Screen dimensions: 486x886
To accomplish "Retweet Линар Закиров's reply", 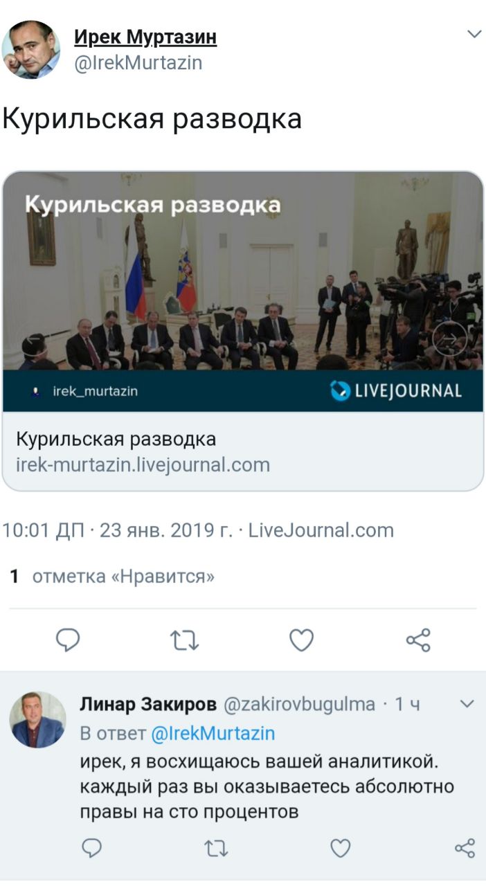I will click(x=216, y=848).
